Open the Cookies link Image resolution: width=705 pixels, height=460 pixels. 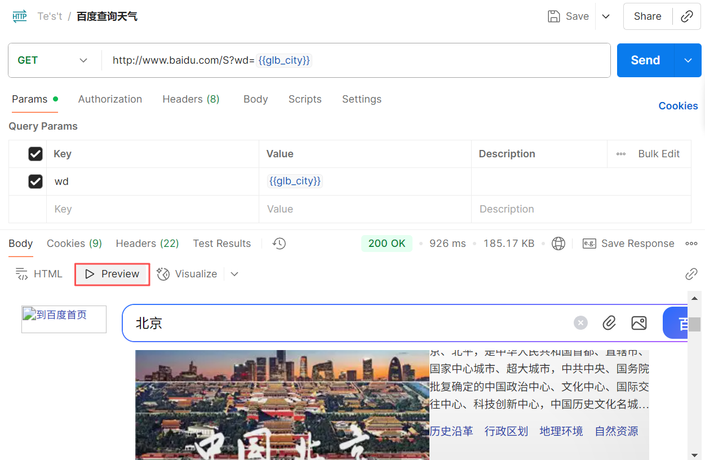pos(678,106)
